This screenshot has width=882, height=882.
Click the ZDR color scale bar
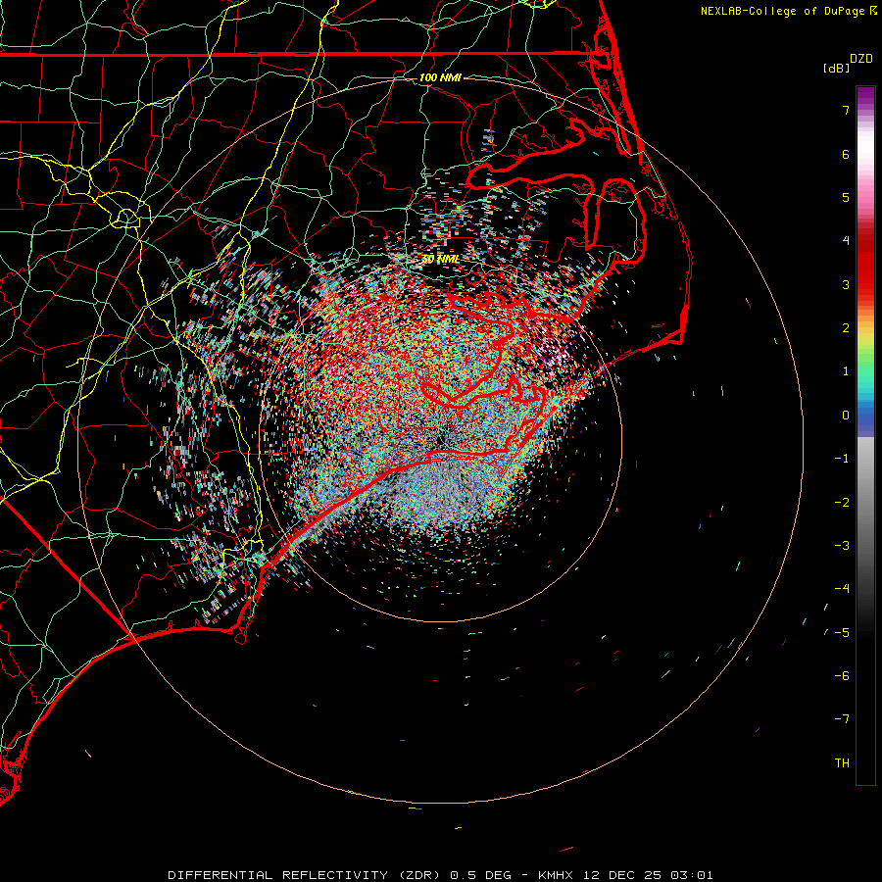pyautogui.click(x=865, y=435)
